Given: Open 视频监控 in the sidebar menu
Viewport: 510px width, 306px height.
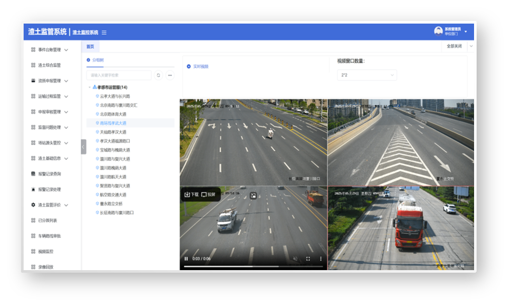Looking at the screenshot, I should pyautogui.click(x=45, y=252).
